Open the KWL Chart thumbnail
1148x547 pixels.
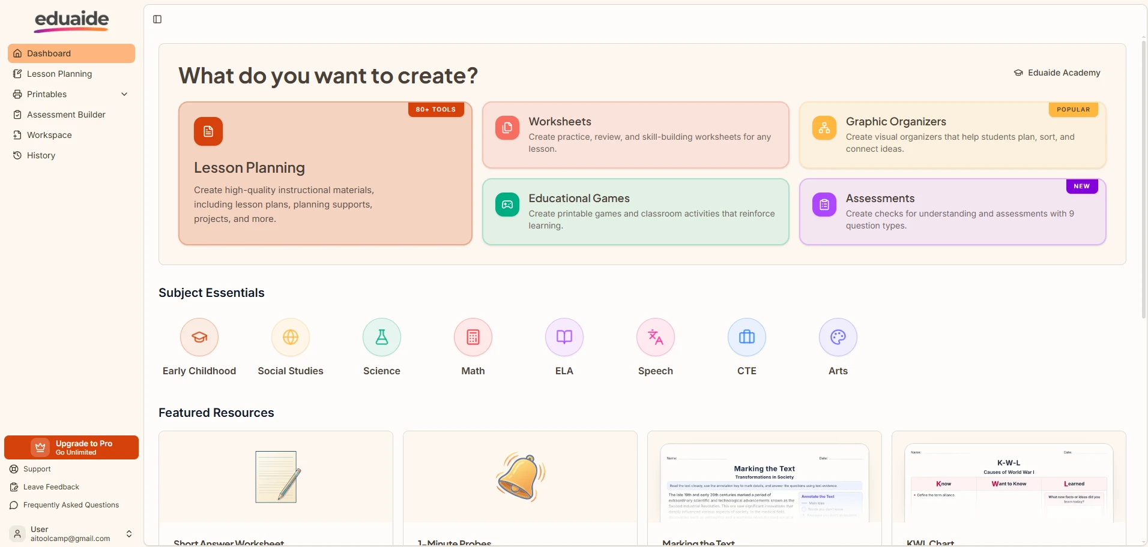[1009, 477]
